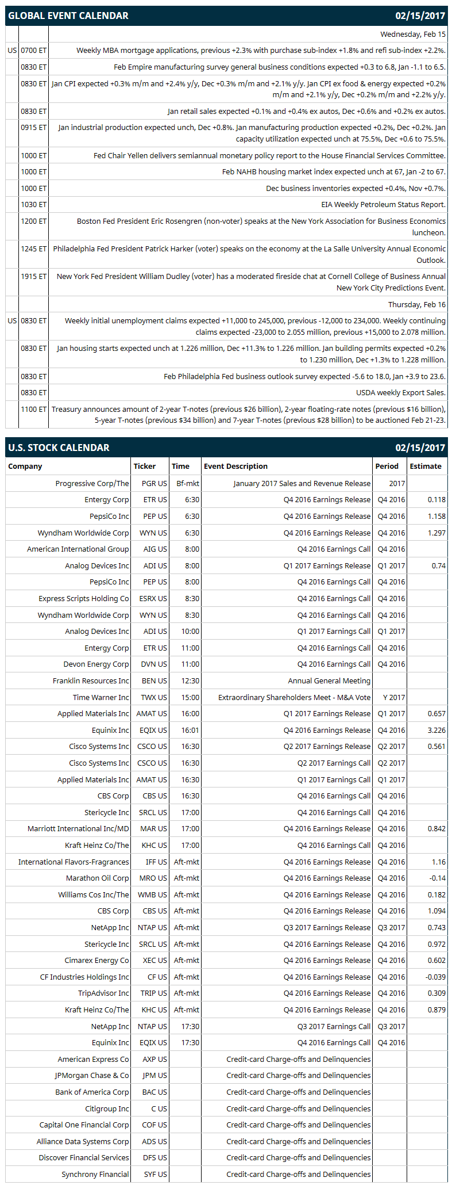Click the 'Event Description' column header
The image size is (452, 1189).
235,467
